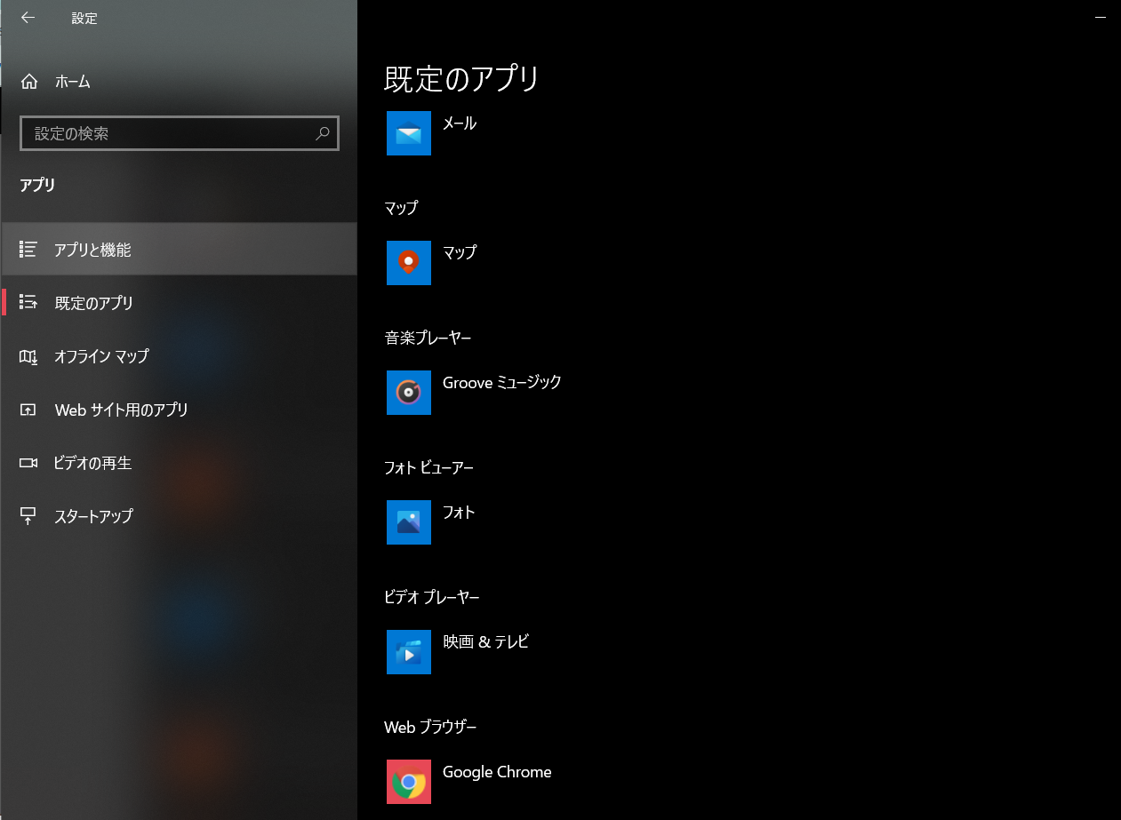
Task: Click the back arrow icon
Action: click(x=28, y=18)
